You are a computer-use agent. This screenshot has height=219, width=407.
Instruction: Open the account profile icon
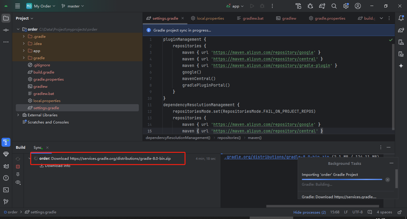click(358, 6)
